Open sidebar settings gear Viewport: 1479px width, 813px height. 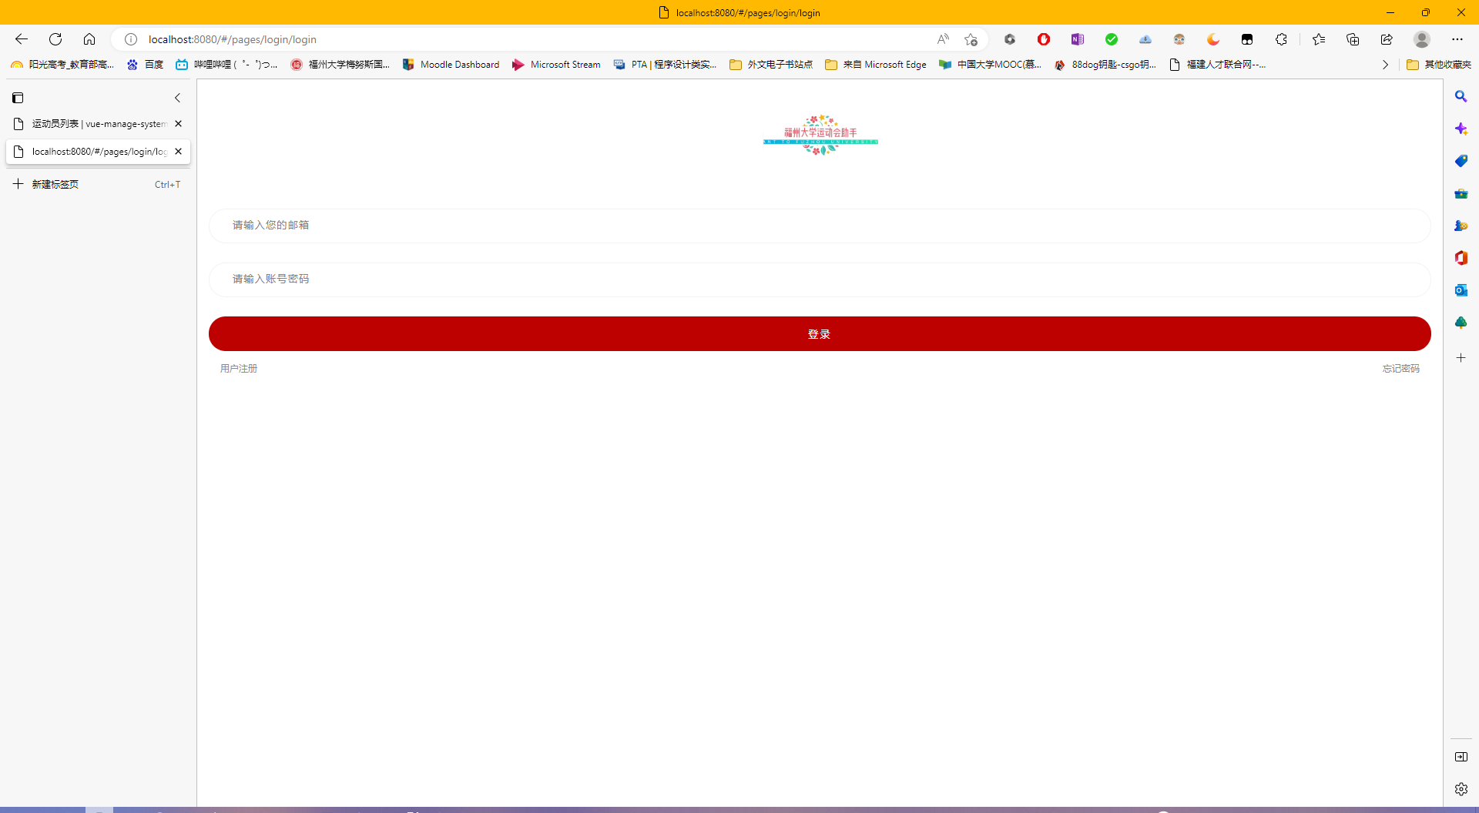pyautogui.click(x=1461, y=789)
